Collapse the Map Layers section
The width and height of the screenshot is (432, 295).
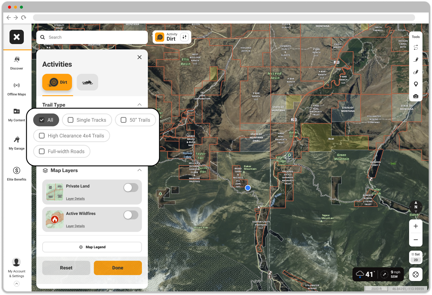[x=140, y=170]
